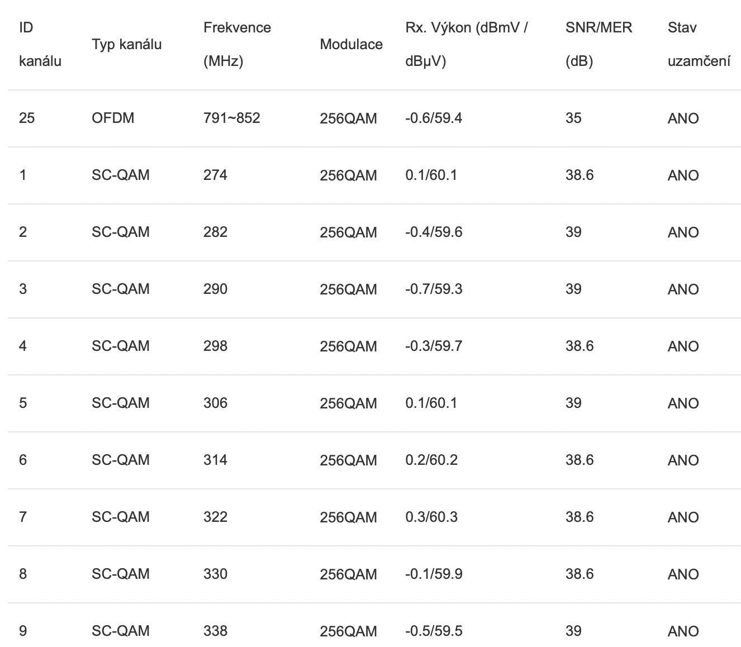
Task: Select the channel ID 25 cell
Action: coord(26,118)
